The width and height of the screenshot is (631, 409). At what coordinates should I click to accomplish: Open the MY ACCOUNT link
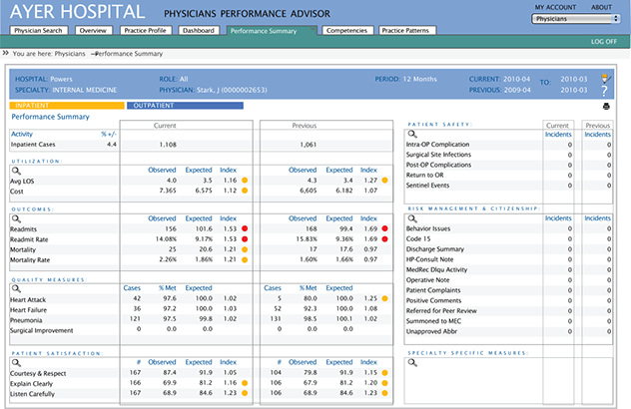(x=554, y=7)
